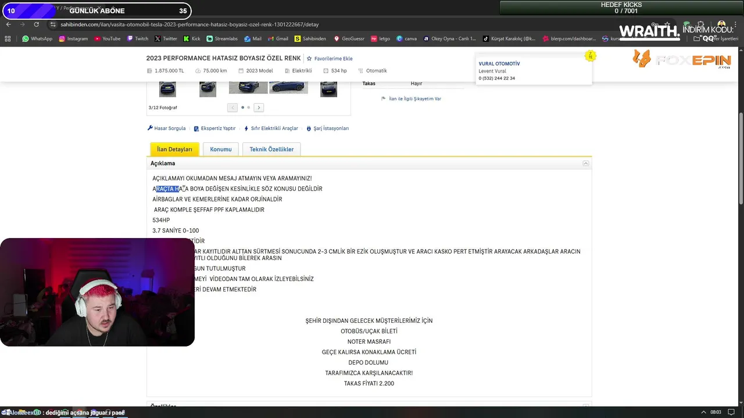Screen dimensions: 744x418
Task: Open the Şarj İstasyonları link
Action: [328, 128]
